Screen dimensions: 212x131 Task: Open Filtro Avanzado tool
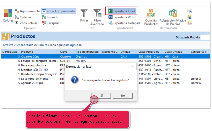tap(97, 17)
